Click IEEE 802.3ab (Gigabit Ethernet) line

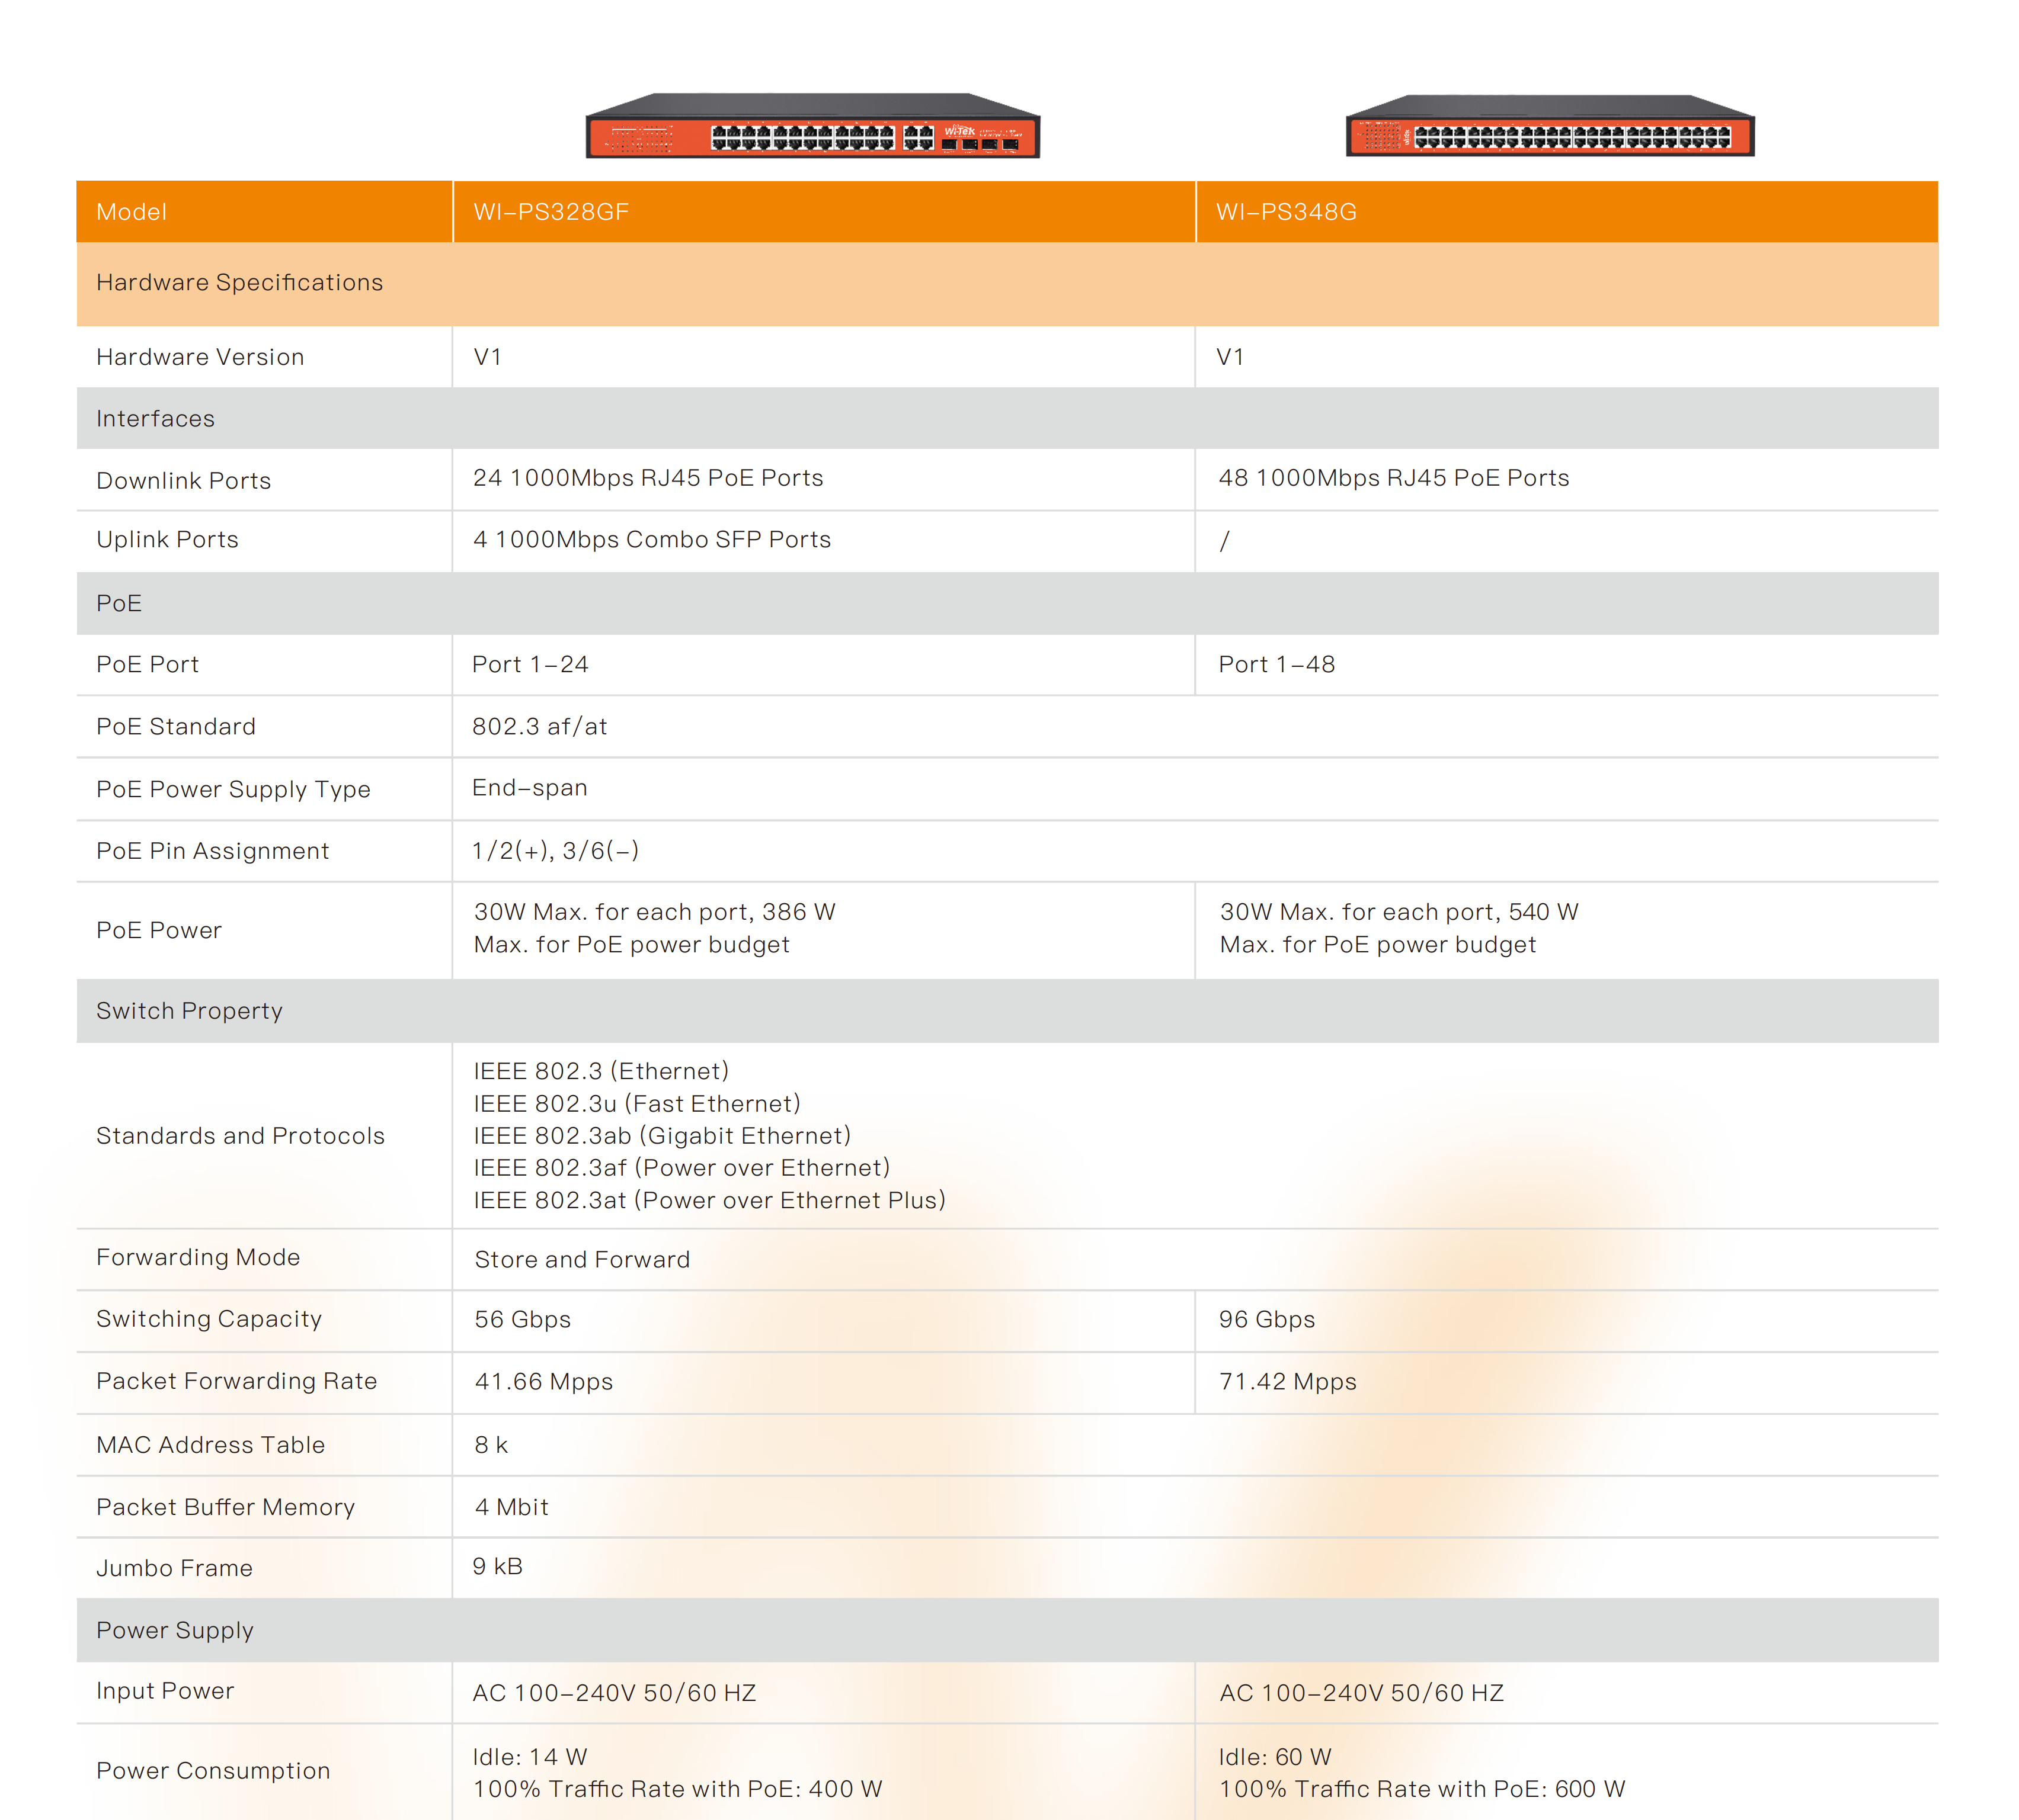(x=661, y=1136)
